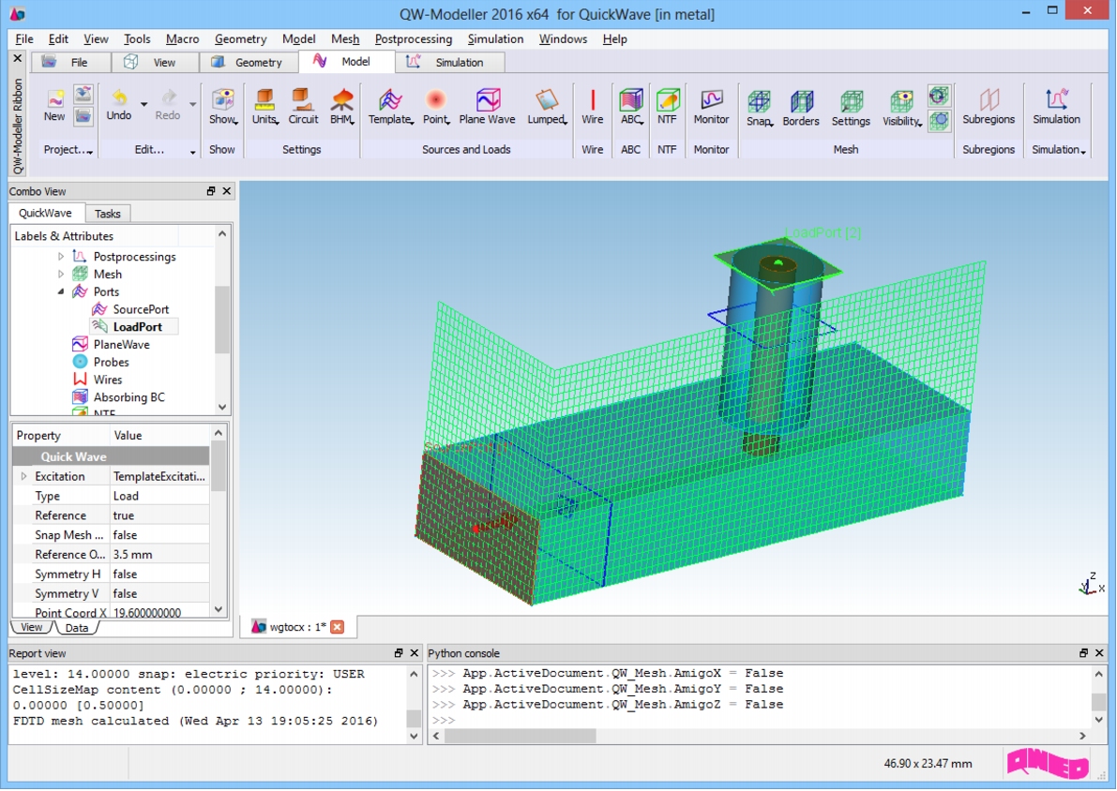Expand the Postprocessings tree node

61,256
